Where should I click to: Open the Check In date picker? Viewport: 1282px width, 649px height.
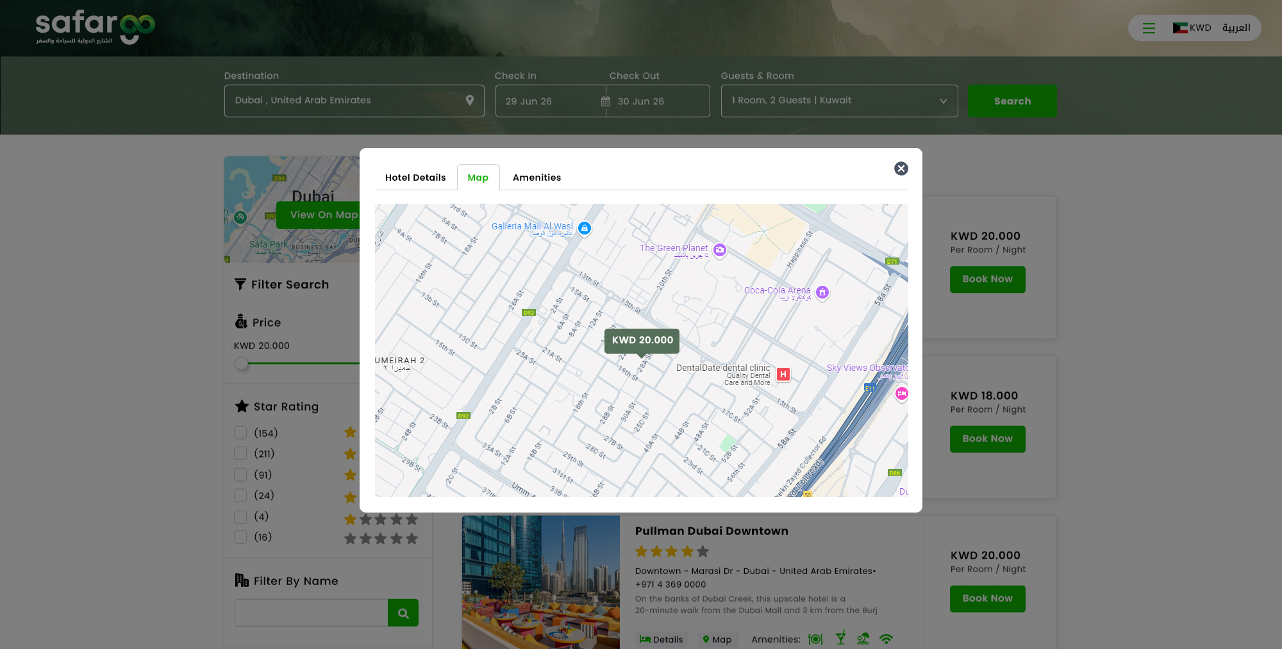point(545,101)
